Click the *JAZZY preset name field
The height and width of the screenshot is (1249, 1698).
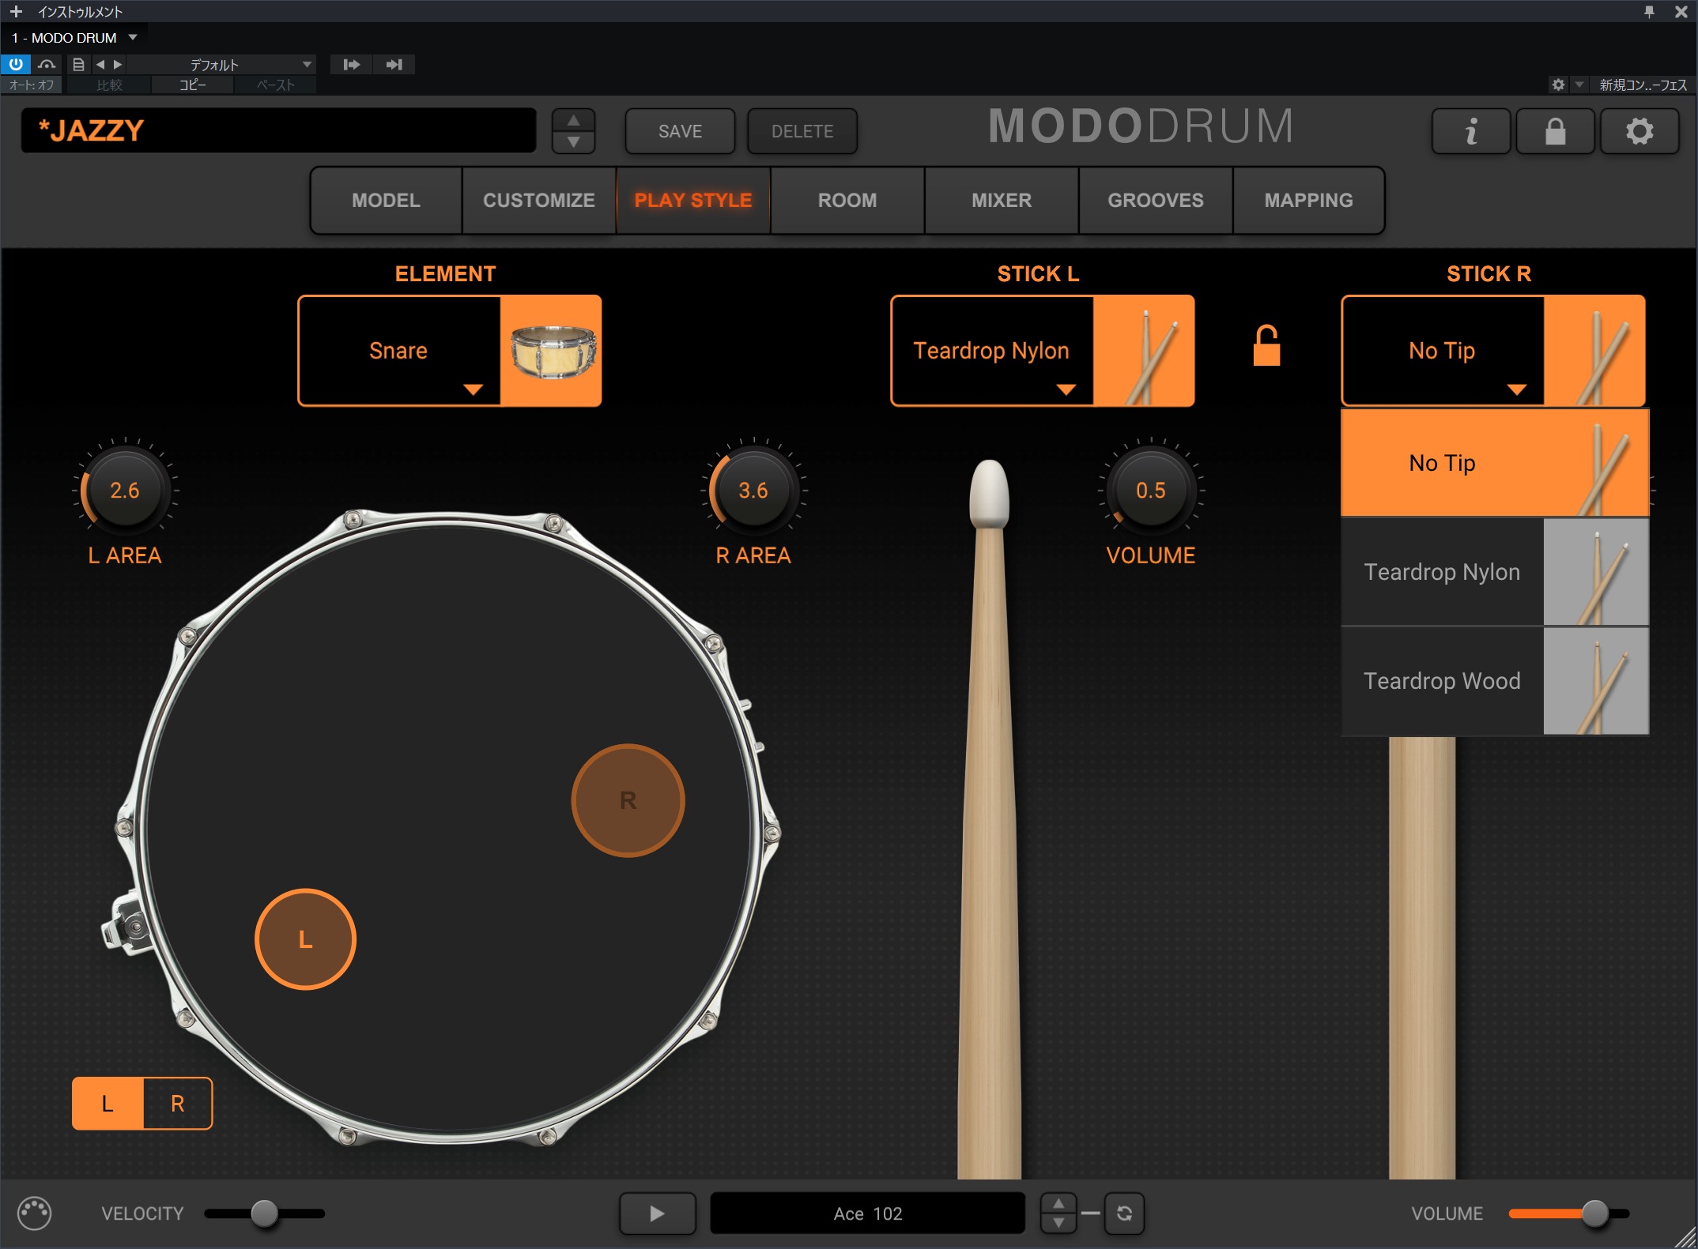coord(278,130)
